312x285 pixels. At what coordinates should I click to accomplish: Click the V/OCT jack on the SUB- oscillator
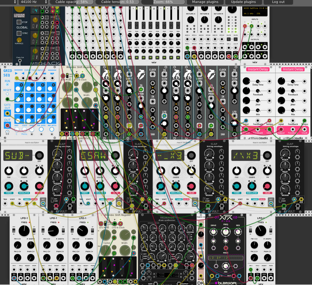point(12,204)
